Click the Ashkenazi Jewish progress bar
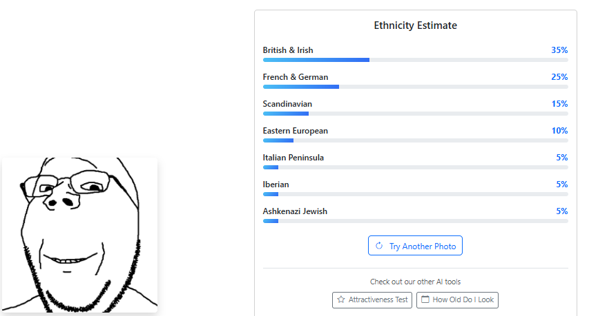 (415, 221)
